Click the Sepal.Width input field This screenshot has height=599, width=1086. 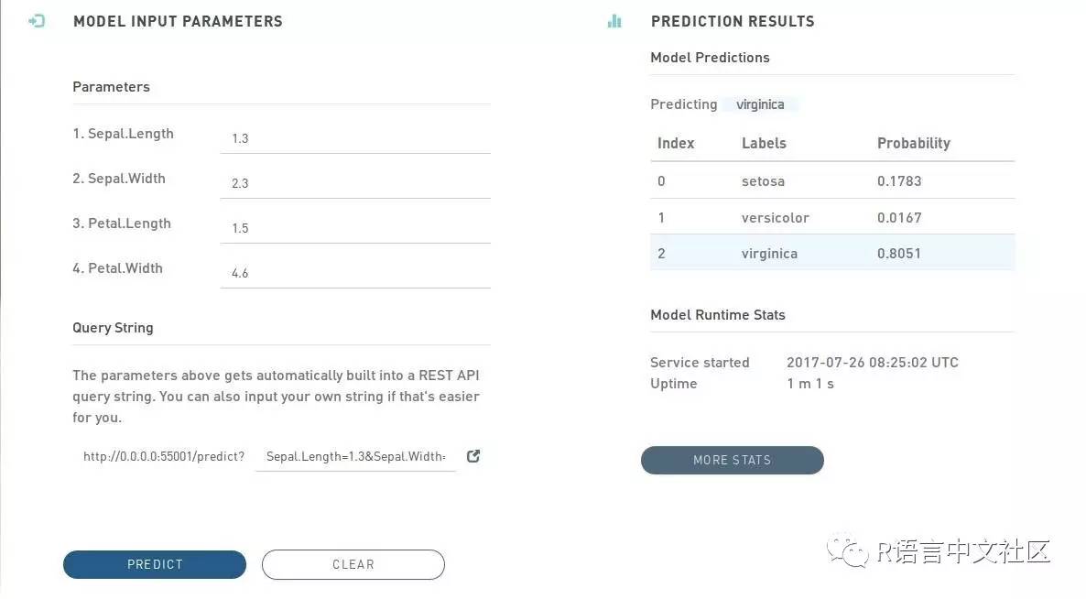(354, 183)
